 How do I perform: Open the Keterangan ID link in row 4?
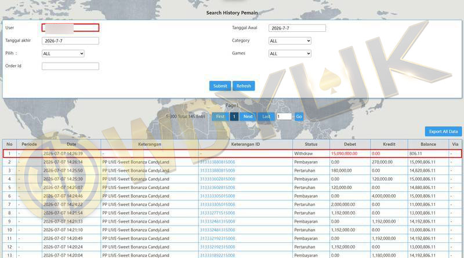tap(217, 179)
